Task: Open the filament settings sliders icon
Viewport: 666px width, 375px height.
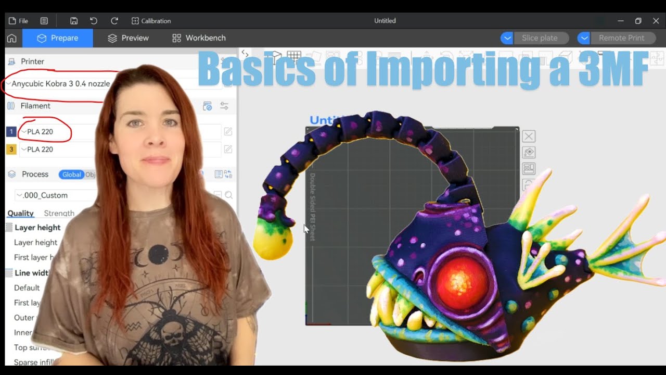Action: (224, 106)
